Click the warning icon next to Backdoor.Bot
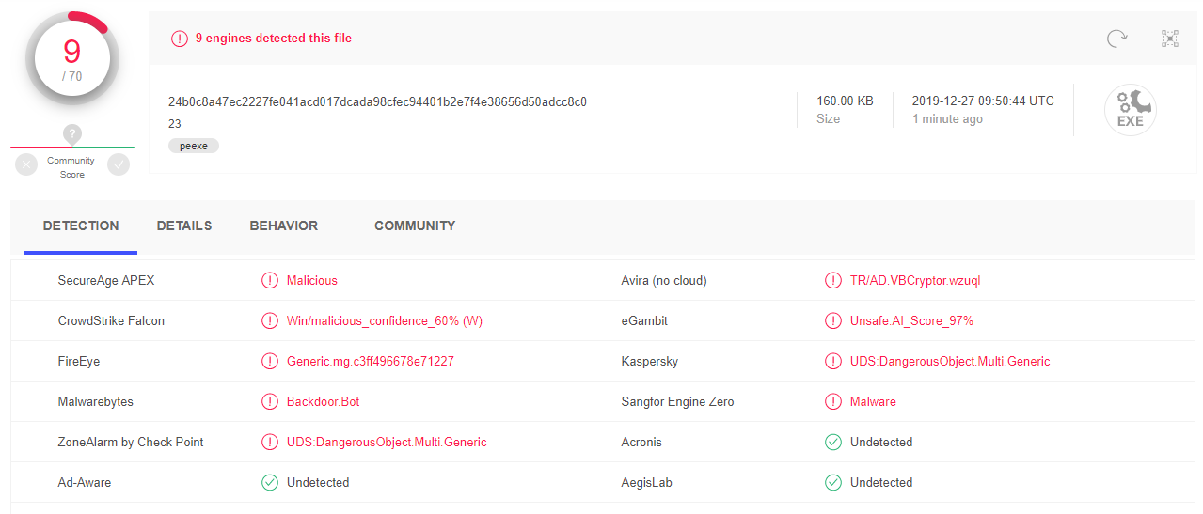 pyautogui.click(x=270, y=402)
